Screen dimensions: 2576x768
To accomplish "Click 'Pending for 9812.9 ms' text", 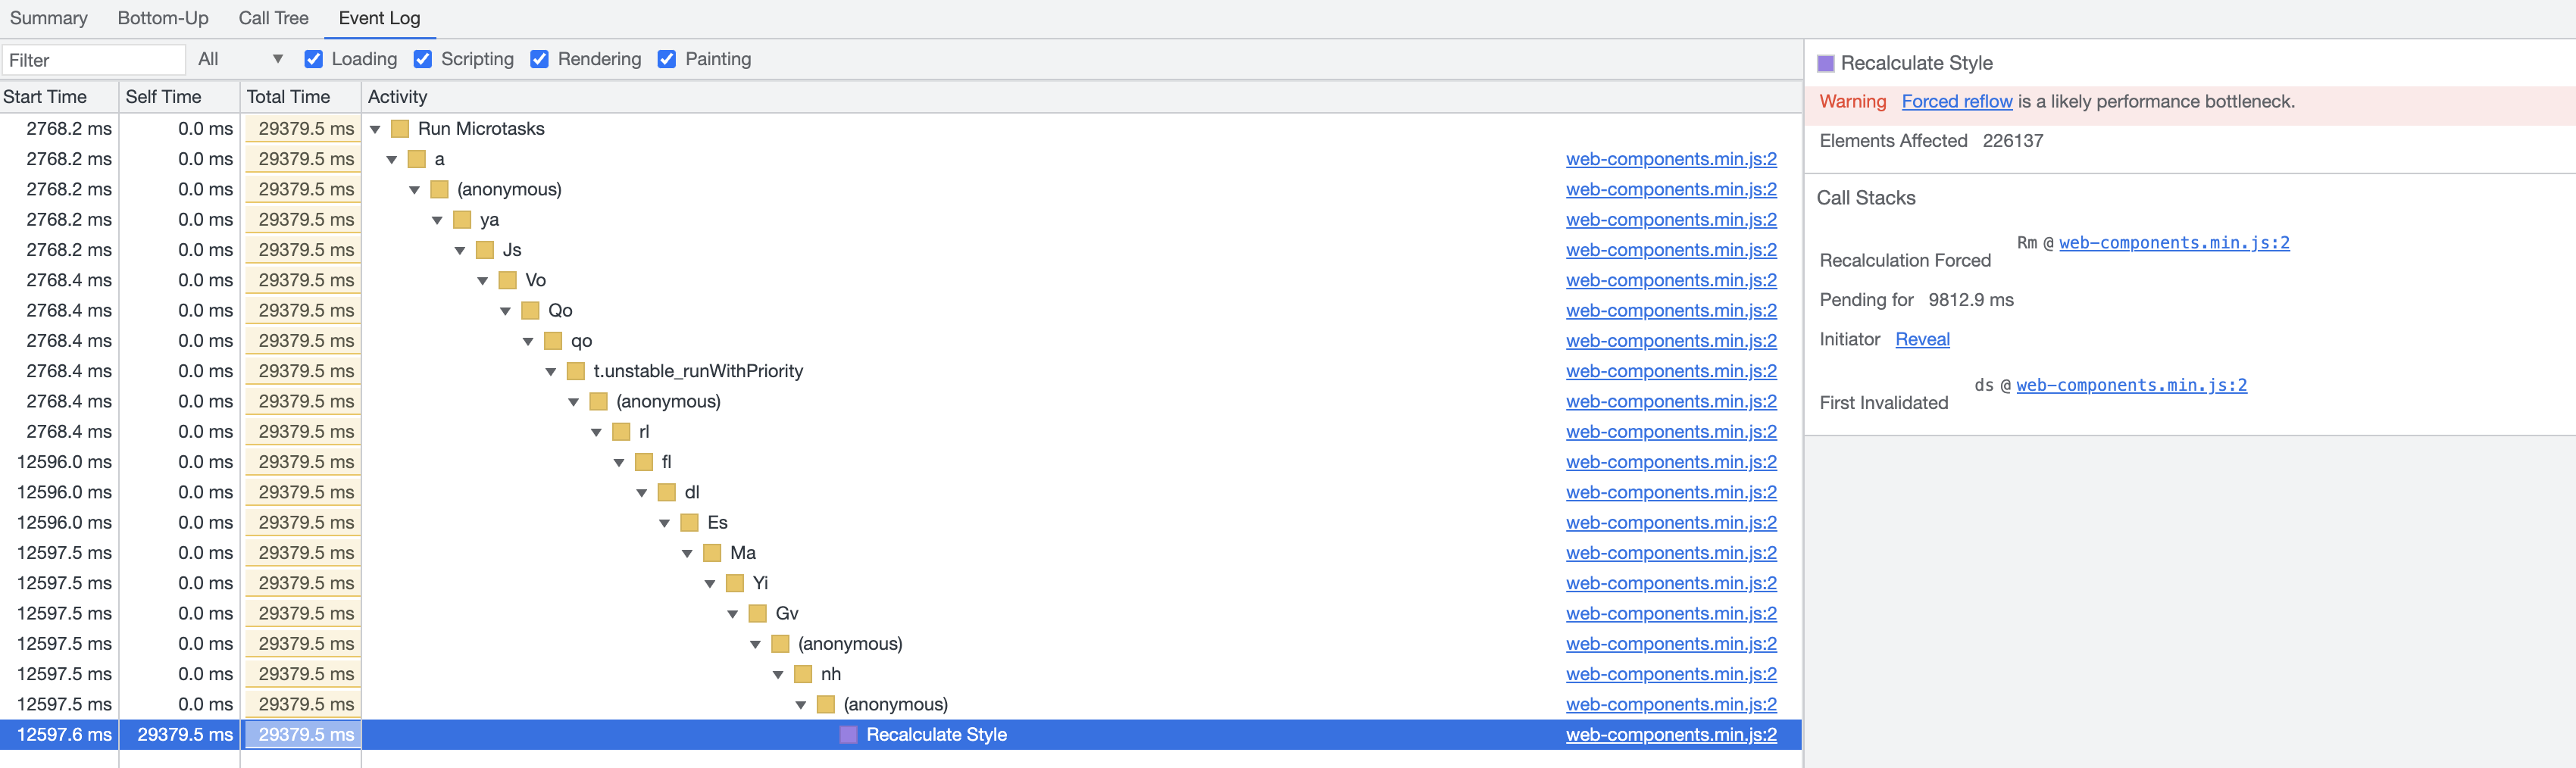I will pos(1916,300).
